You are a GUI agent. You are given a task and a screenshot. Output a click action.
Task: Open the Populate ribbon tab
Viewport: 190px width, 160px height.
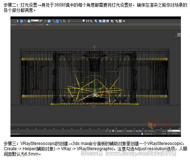(x=40, y=25)
